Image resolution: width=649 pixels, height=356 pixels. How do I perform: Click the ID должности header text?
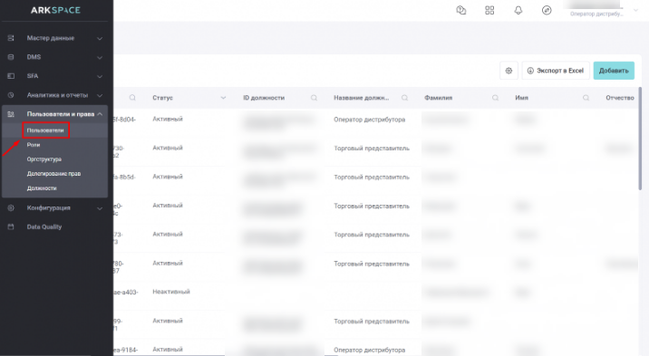click(264, 98)
